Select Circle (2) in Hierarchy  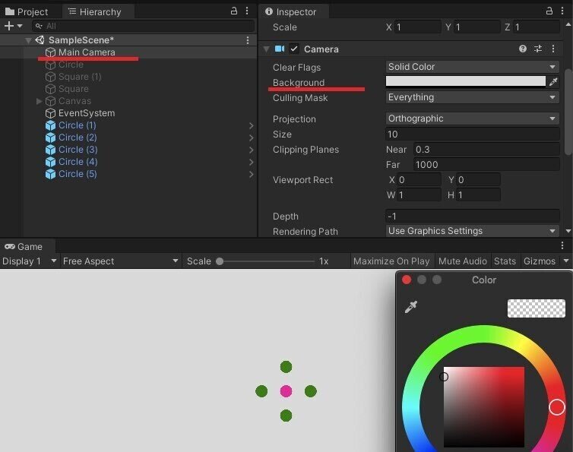coord(78,137)
